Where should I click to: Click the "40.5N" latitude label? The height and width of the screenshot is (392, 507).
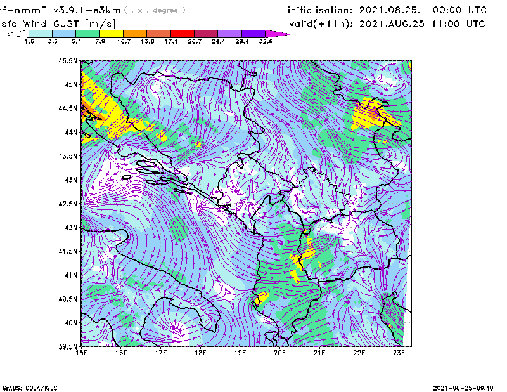click(68, 299)
